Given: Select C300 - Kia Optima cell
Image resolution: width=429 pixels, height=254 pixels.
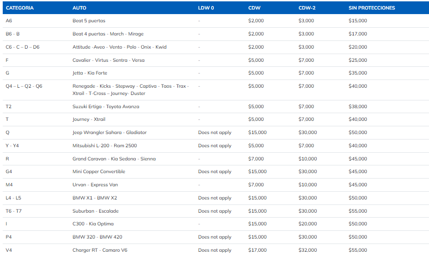Looking at the screenshot, I should coord(93,224).
